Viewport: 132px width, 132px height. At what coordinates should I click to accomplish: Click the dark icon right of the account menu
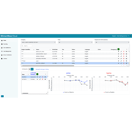tap(131, 36)
